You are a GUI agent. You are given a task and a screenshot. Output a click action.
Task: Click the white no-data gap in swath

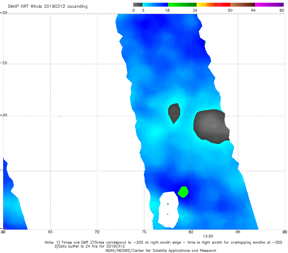coord(169,209)
